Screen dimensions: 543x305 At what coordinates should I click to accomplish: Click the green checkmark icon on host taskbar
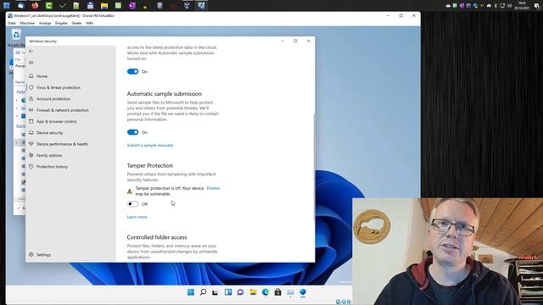(x=63, y=6)
